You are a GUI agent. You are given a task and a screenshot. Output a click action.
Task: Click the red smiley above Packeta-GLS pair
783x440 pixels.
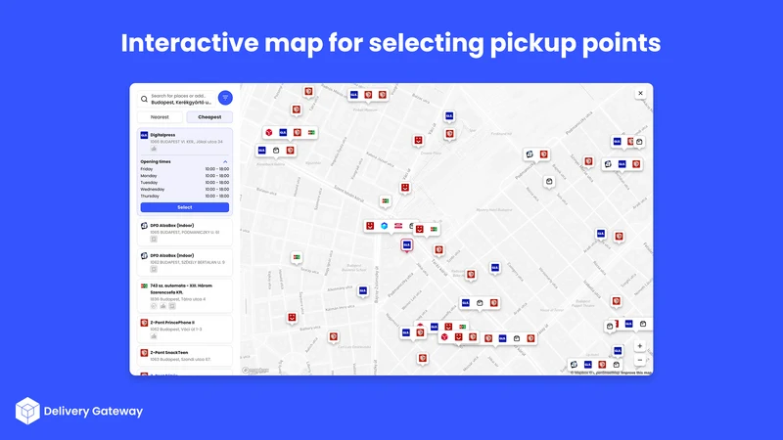(x=419, y=140)
